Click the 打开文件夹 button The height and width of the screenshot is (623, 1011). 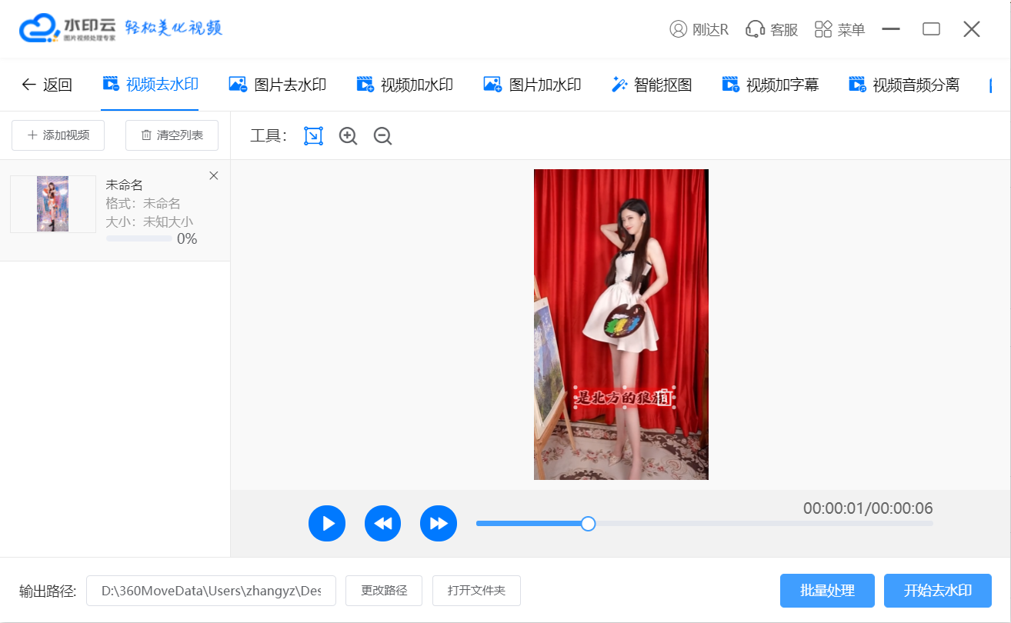tap(476, 591)
